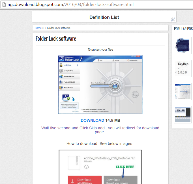Toggle the Ask Master Password checkbox
This screenshot has width=193, height=184.
[x=82, y=110]
